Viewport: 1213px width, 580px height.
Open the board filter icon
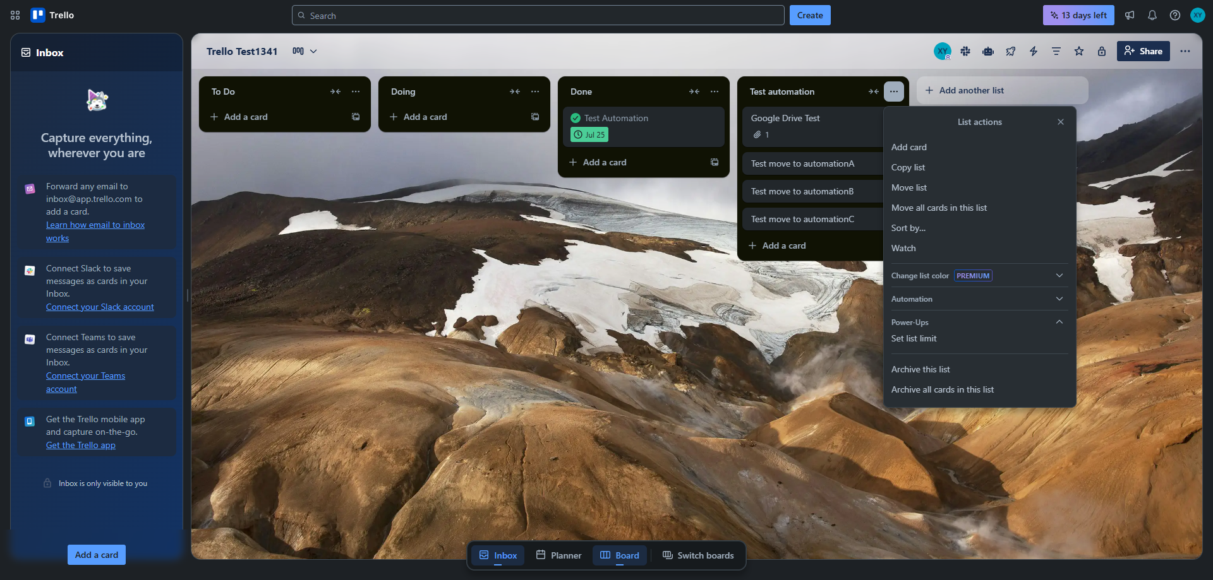coord(1056,51)
